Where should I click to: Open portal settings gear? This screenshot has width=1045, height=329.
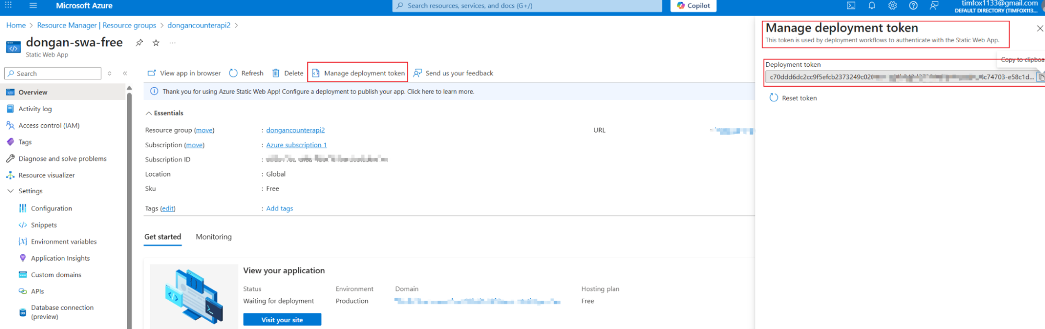[x=892, y=6]
